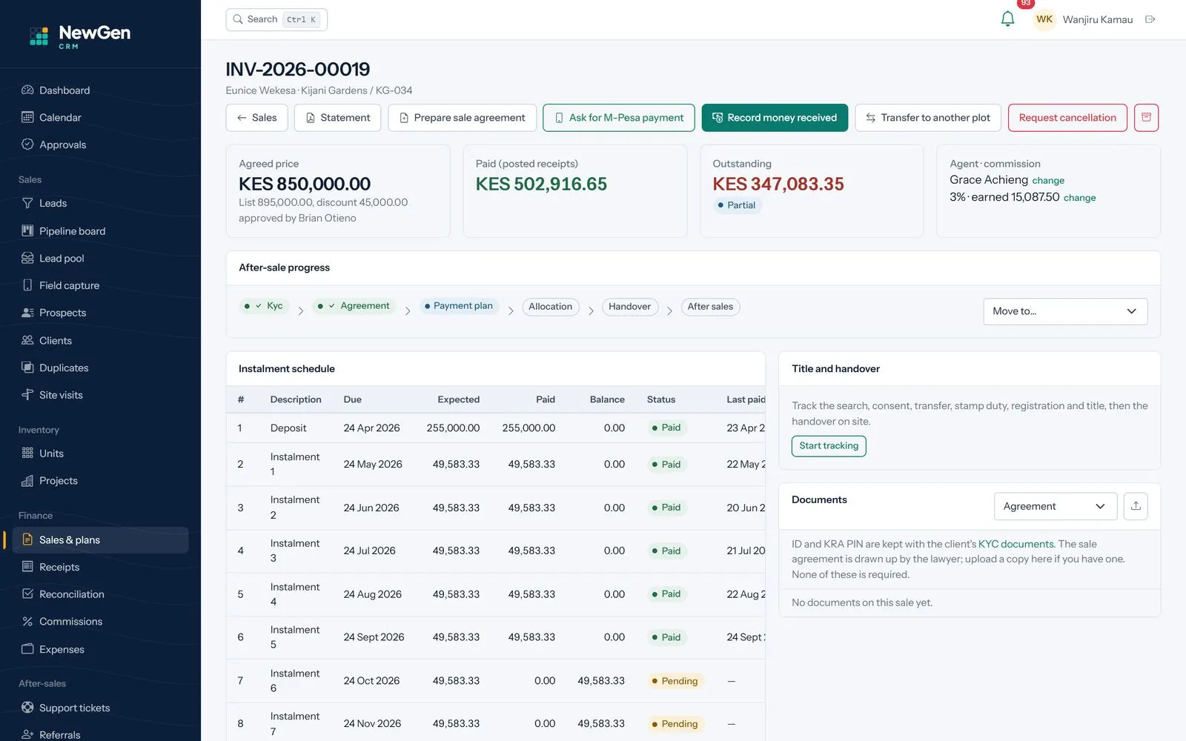
Task: Upload a document with the upload icon
Action: coord(1136,506)
